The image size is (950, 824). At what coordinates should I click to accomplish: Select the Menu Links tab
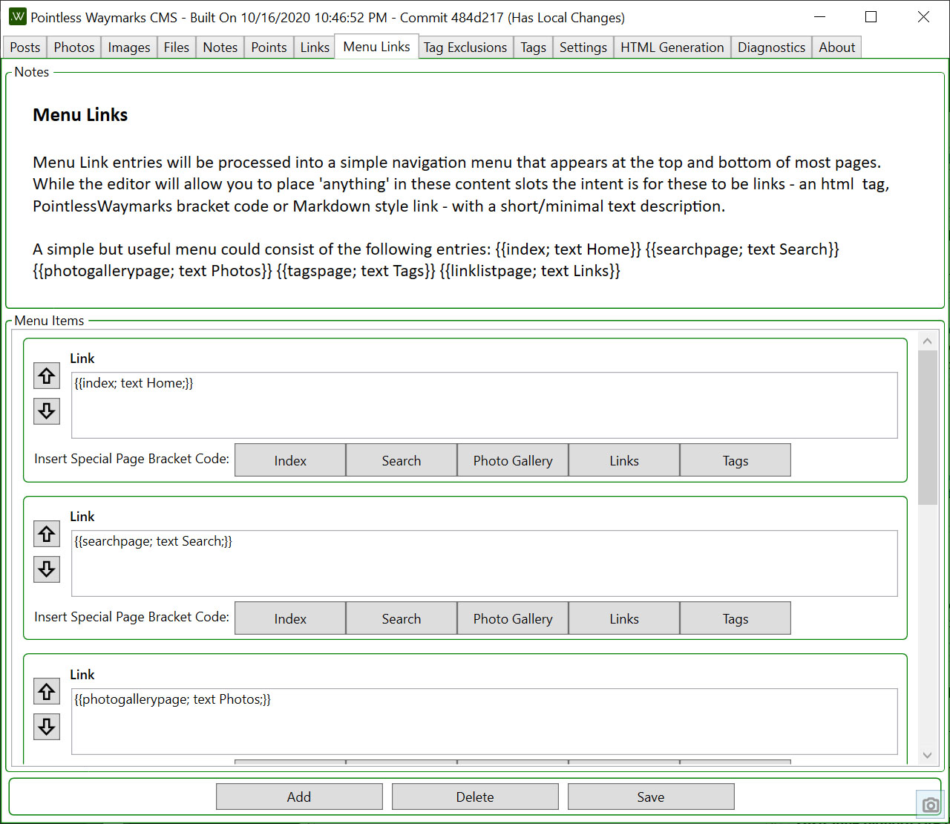[377, 46]
